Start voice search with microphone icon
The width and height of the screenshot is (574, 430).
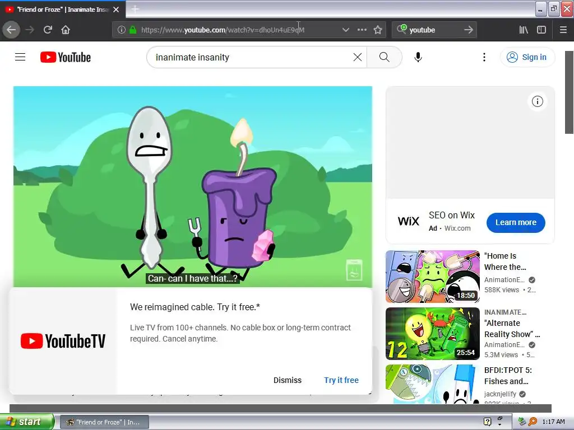coord(418,57)
